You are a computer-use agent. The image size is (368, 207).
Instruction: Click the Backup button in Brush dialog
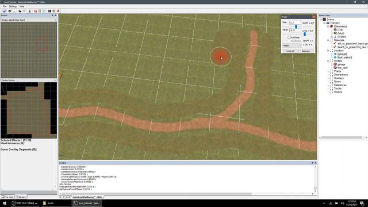click(x=306, y=51)
